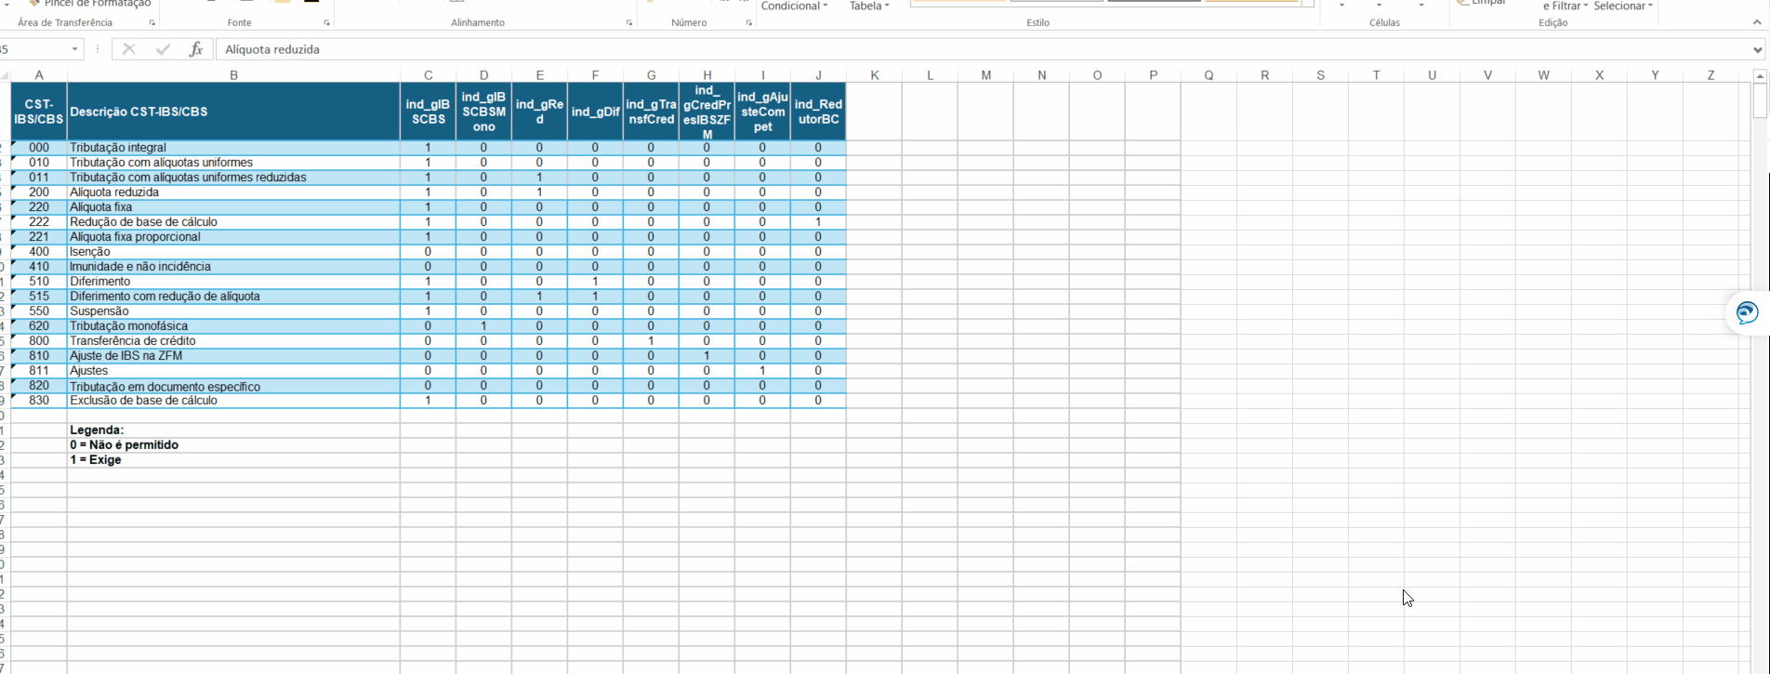Select column Z header

(x=1711, y=75)
